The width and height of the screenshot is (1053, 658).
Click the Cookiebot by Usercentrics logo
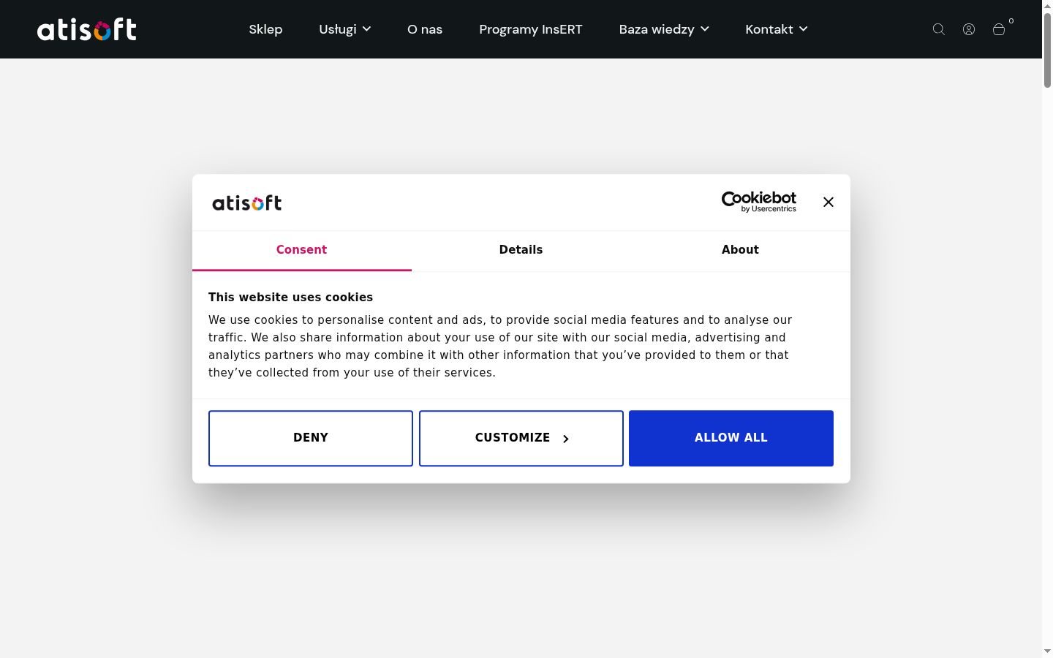coord(759,202)
